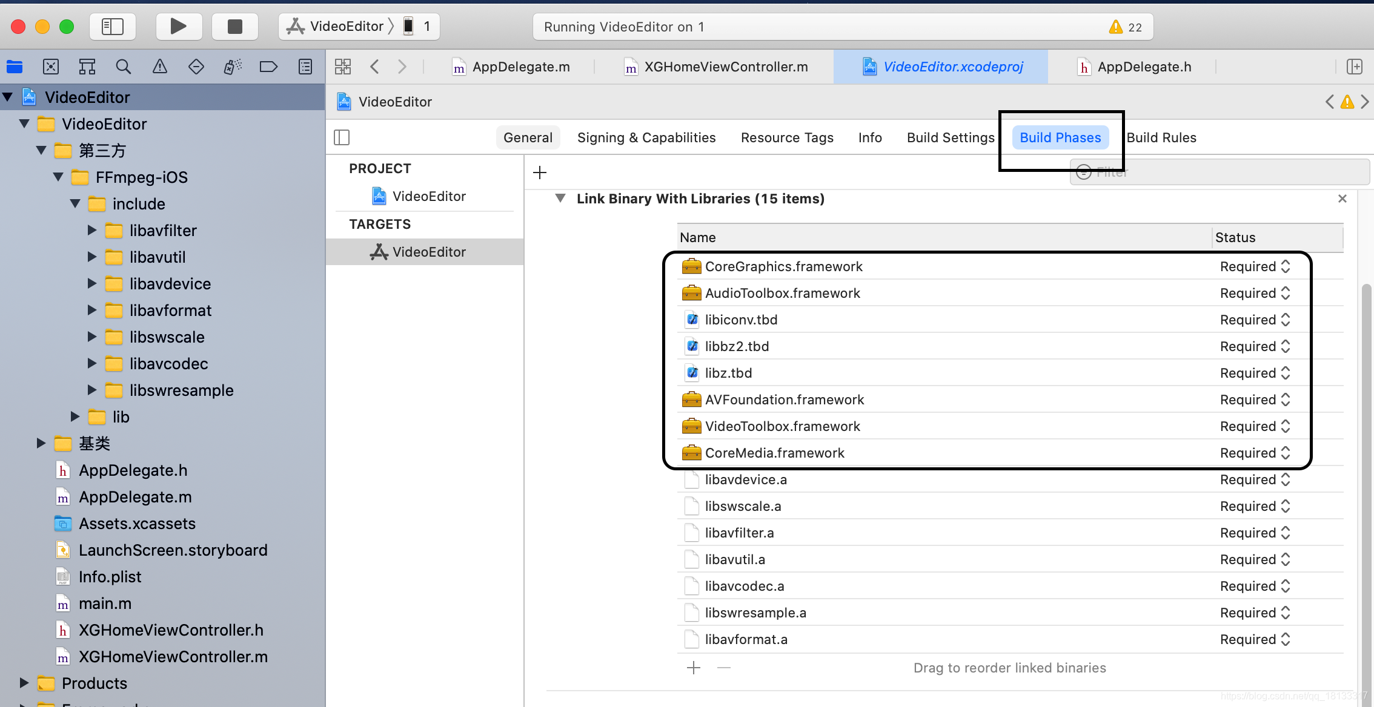Click the 22 warnings indicator

tap(1125, 27)
